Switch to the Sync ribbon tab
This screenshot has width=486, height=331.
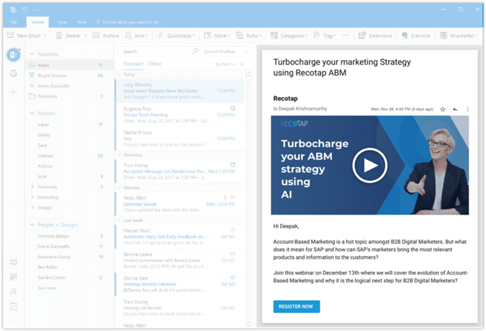tap(62, 22)
